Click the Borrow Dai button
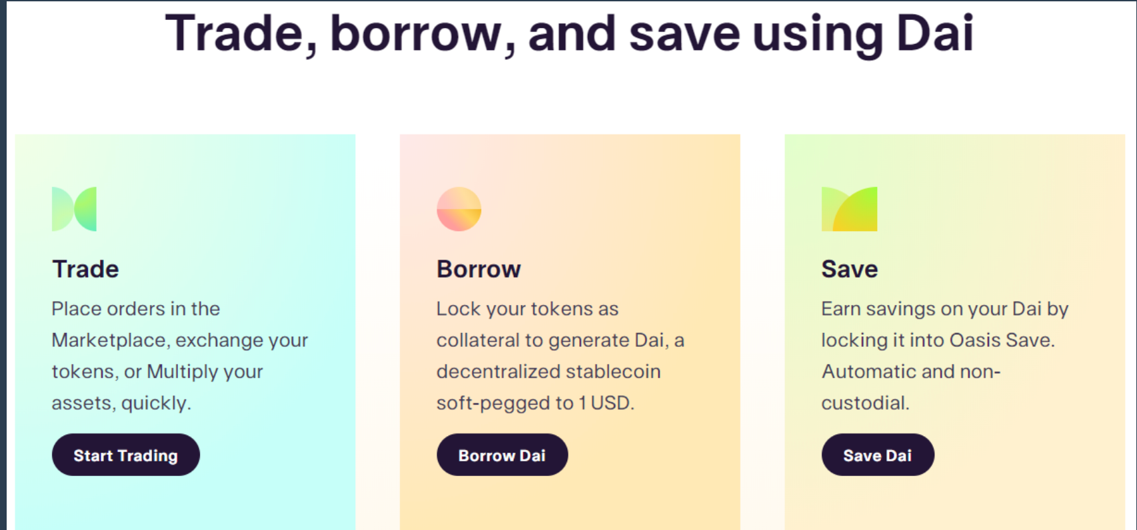Viewport: 1137px width, 530px height. tap(502, 455)
